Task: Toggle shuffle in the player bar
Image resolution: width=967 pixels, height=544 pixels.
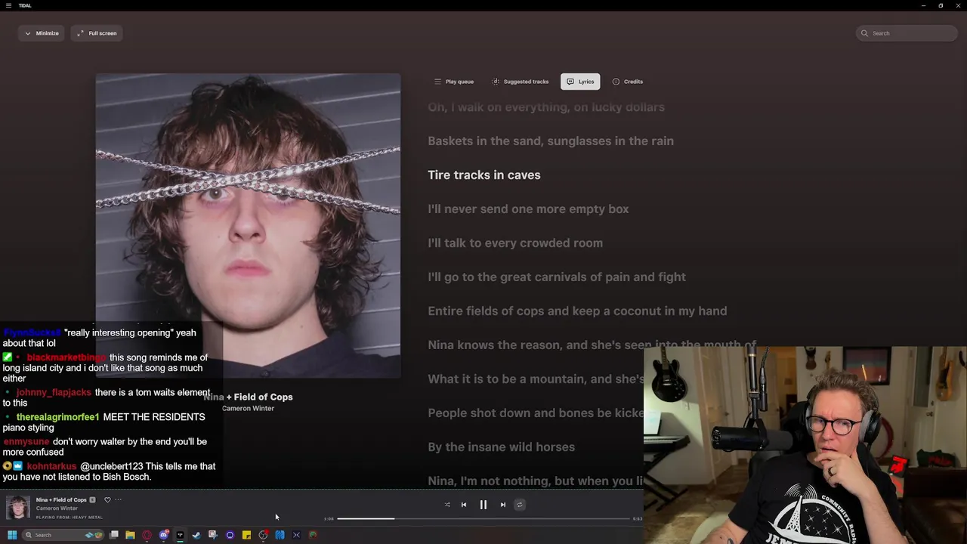Action: tap(447, 505)
